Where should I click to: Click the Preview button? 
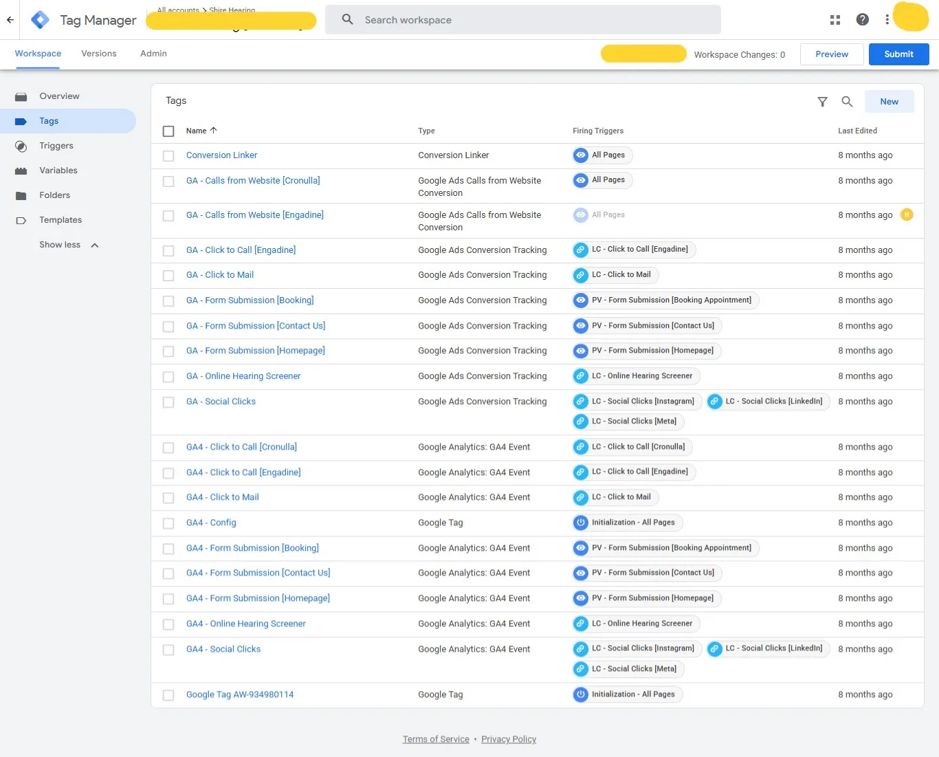(x=832, y=54)
